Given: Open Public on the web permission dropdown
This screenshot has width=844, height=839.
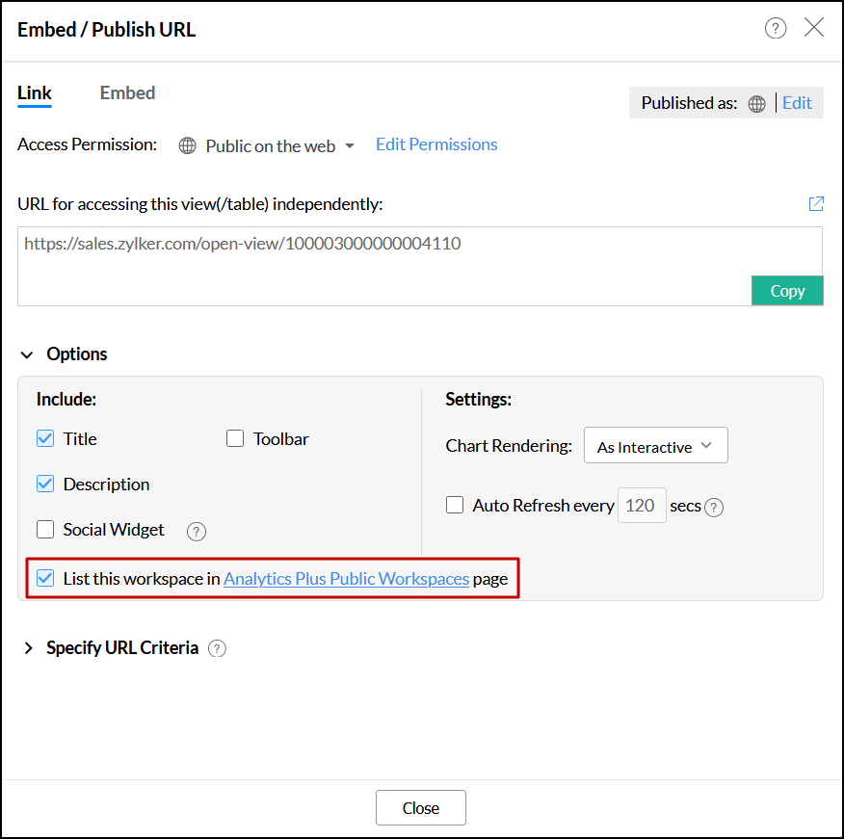Looking at the screenshot, I should [x=279, y=146].
